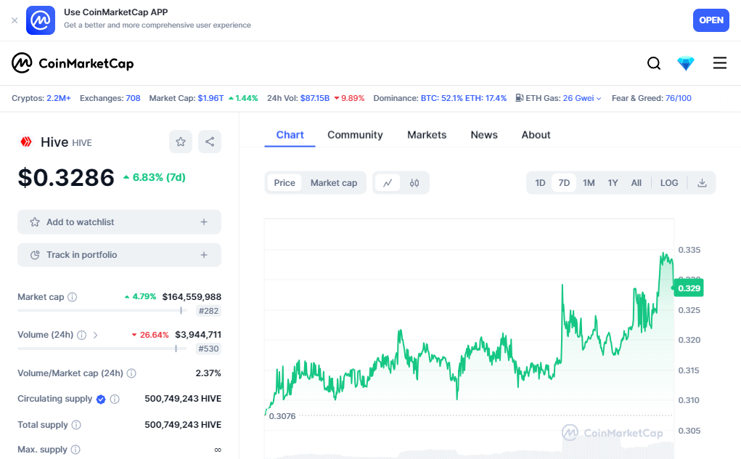Select the Market cap chart option

click(334, 183)
